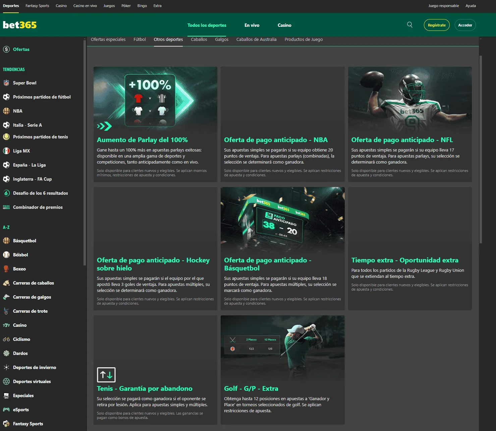Click the icon beside Especiales
This screenshot has height=431, width=496.
coord(6,395)
